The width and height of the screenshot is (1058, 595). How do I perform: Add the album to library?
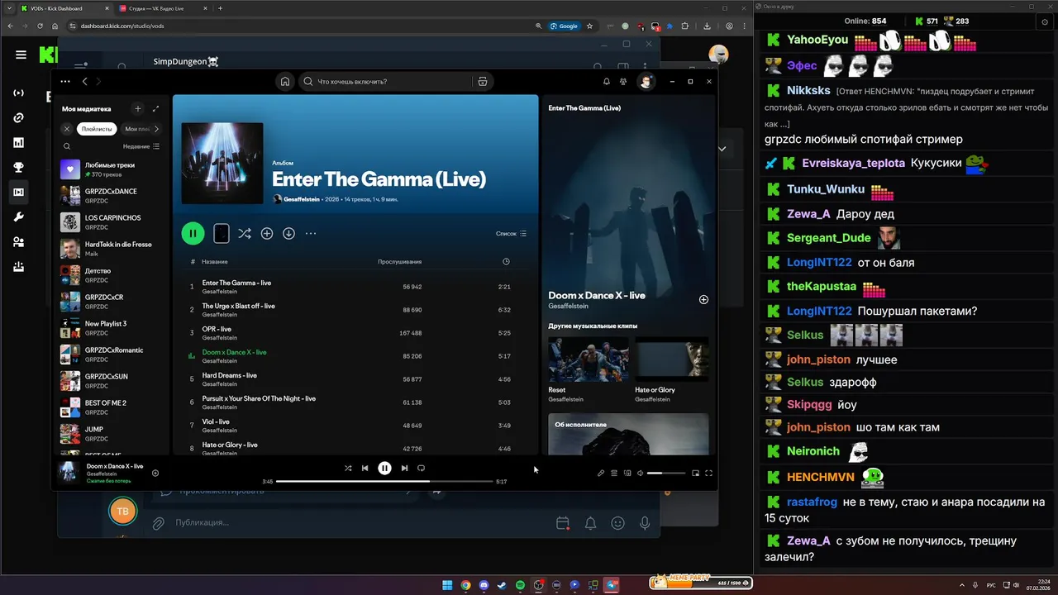[x=267, y=234]
